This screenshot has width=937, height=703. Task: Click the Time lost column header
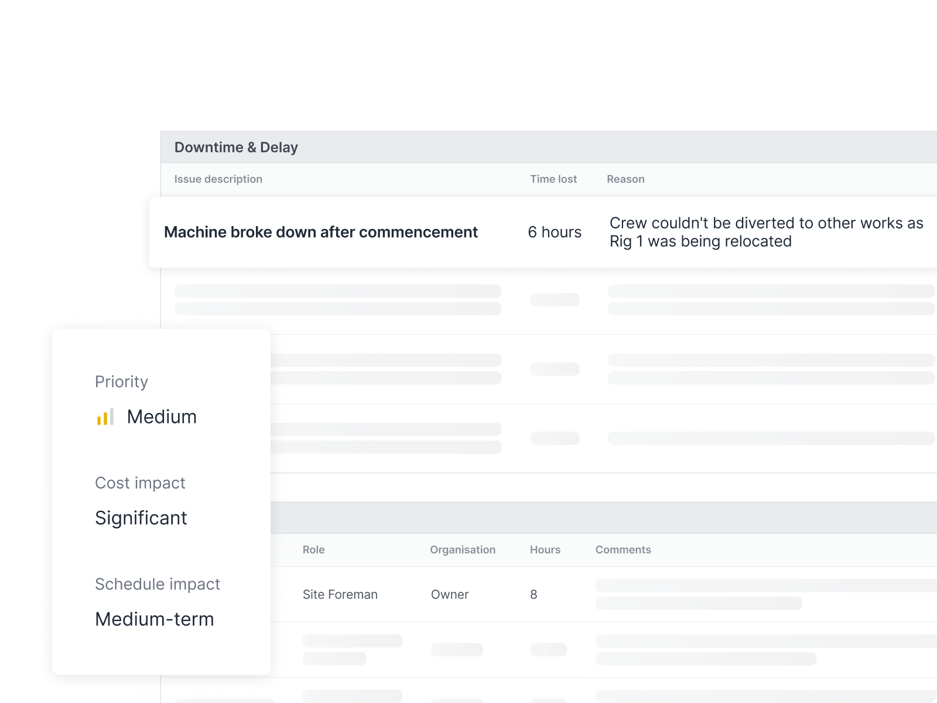point(553,179)
